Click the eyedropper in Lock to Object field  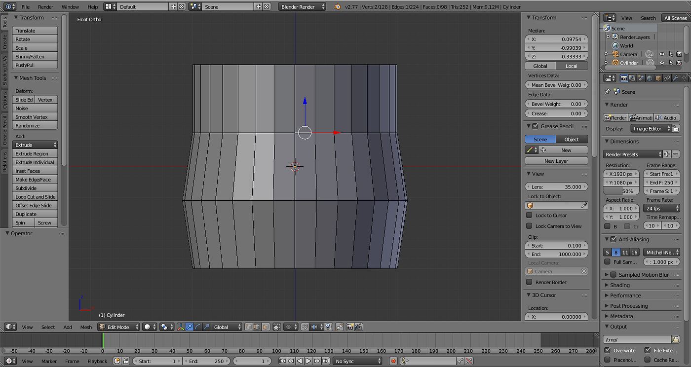point(584,206)
